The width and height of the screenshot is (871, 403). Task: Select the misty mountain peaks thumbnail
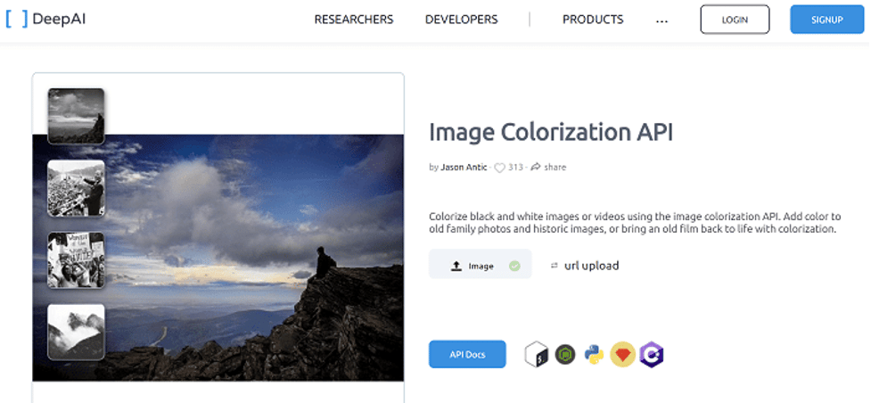coord(76,332)
